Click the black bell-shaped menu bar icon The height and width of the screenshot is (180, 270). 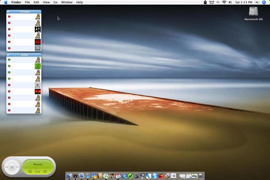pos(205,2)
